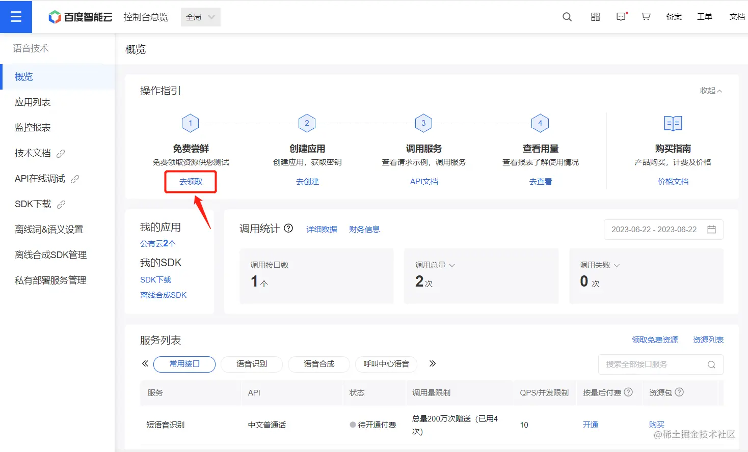The width and height of the screenshot is (748, 452).
Task: Click the 去领取 free trial link
Action: pos(191,182)
